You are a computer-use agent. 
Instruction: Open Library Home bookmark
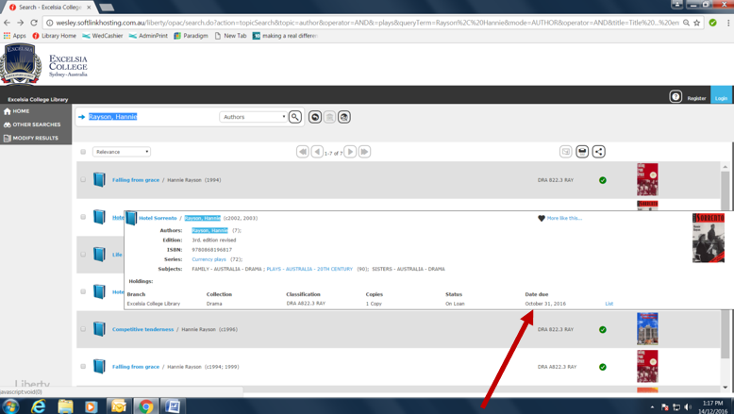coord(55,36)
